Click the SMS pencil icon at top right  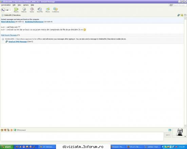tap(179, 15)
